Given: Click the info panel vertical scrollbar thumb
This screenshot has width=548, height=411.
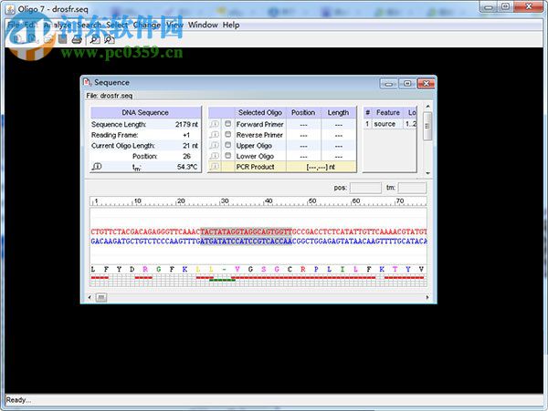Looking at the screenshot, I should tap(427, 126).
